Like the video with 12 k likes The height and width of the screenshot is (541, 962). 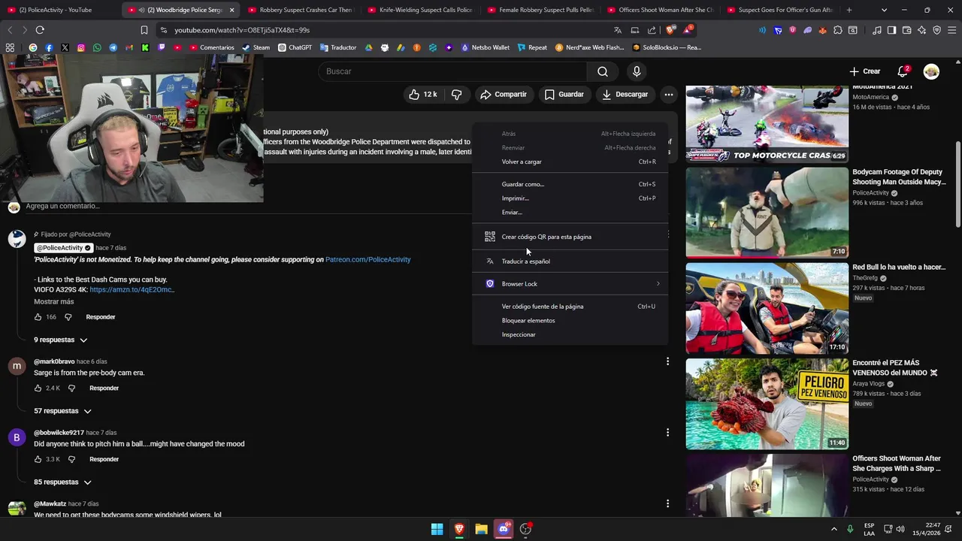pos(422,95)
